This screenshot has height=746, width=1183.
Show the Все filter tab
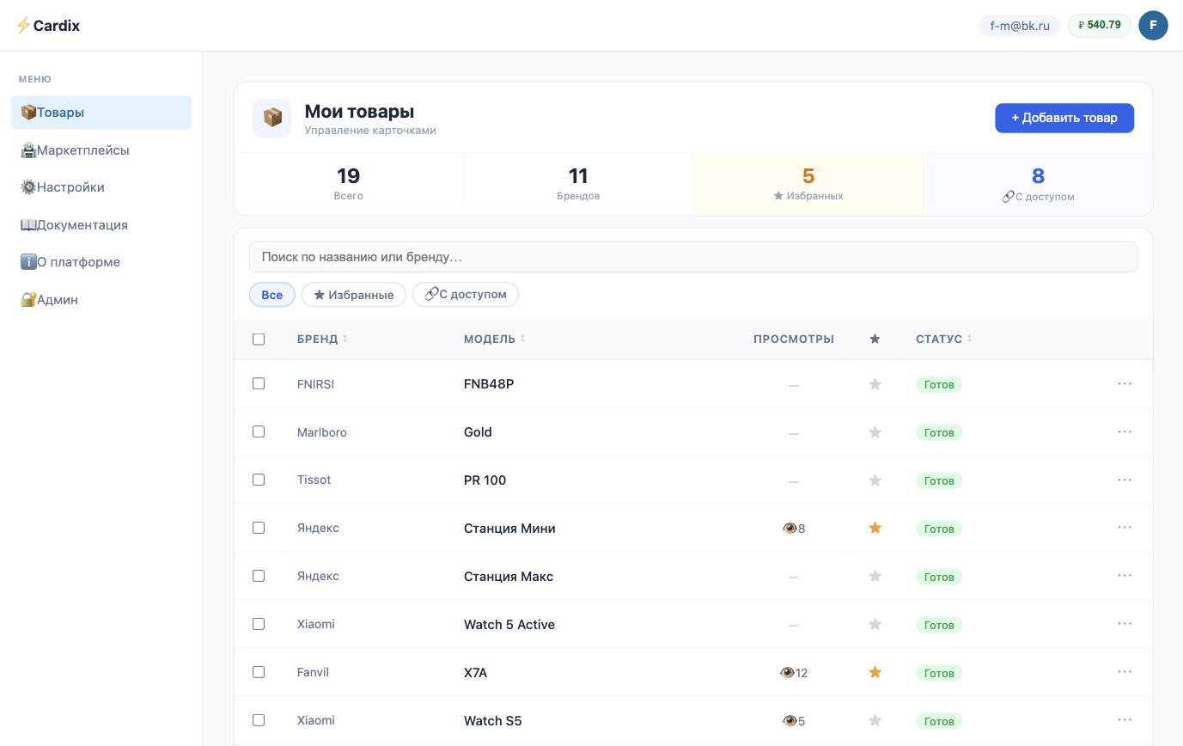272,295
